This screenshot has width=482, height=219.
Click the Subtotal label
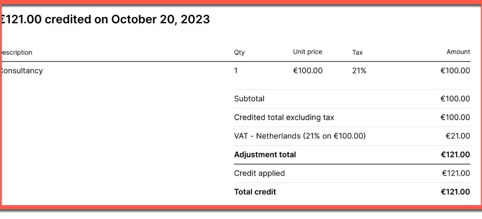pyautogui.click(x=249, y=98)
